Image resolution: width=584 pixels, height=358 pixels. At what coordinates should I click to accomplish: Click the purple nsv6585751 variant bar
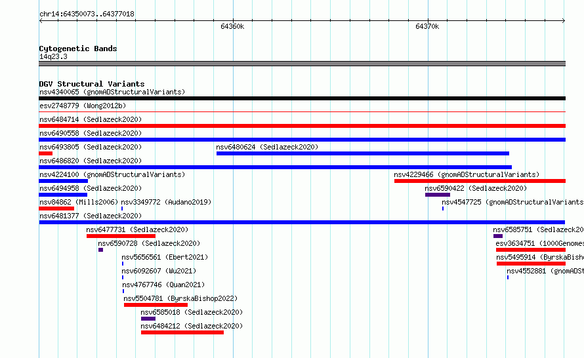[x=498, y=236]
